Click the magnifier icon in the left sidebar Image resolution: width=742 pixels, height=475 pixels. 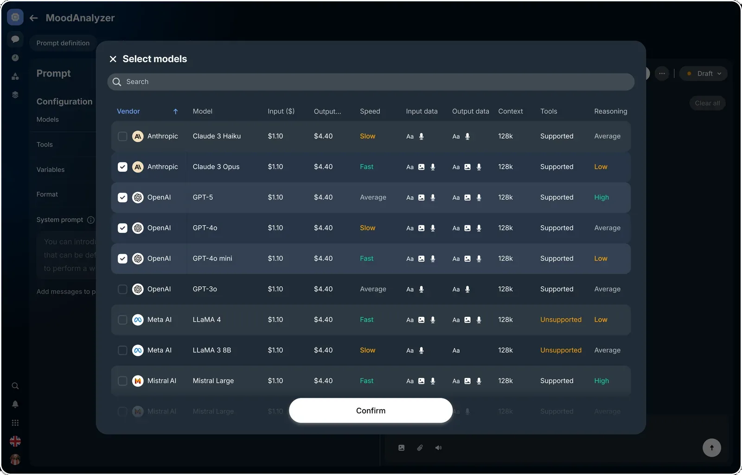click(x=15, y=386)
